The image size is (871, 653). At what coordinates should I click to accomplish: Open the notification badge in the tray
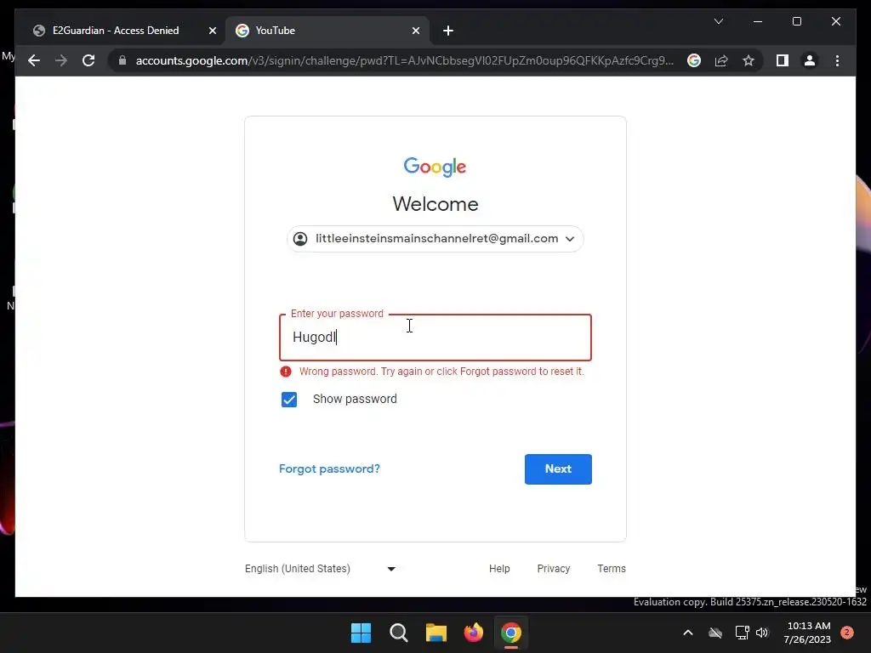pos(846,633)
